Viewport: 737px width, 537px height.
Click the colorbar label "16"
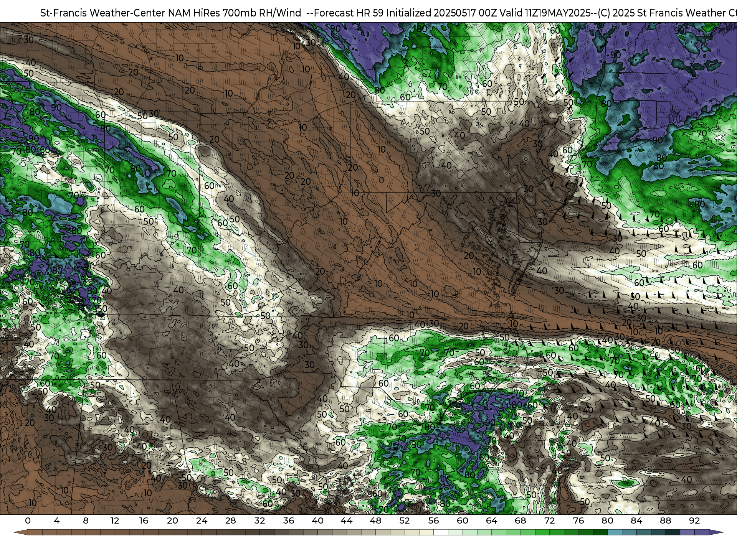144,521
